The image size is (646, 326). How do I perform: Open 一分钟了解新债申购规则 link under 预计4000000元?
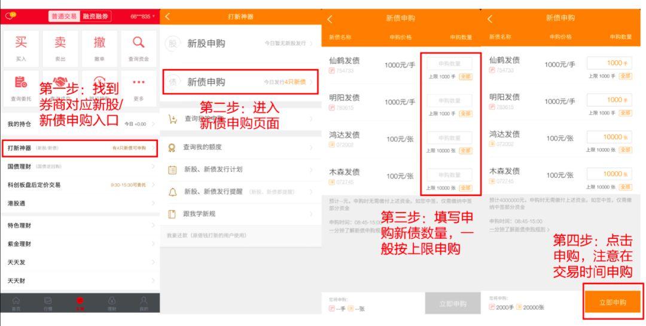click(520, 229)
